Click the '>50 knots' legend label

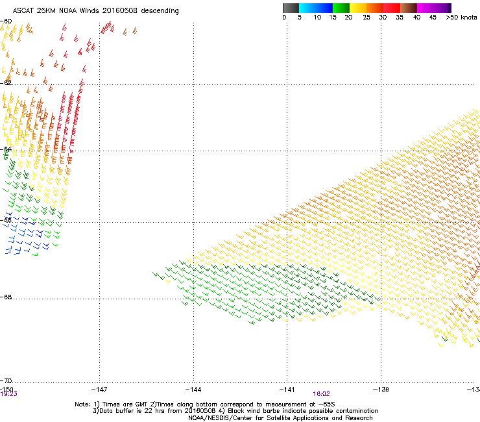pyautogui.click(x=461, y=18)
